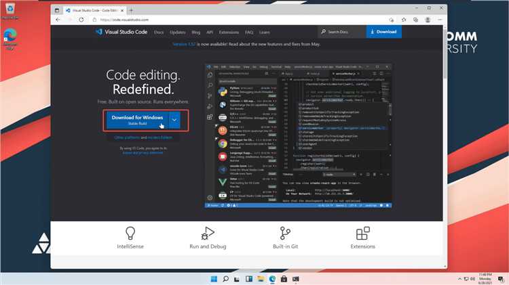The width and height of the screenshot is (509, 285).
Task: Click the Visual Studio Code logo in header
Action: [121, 32]
